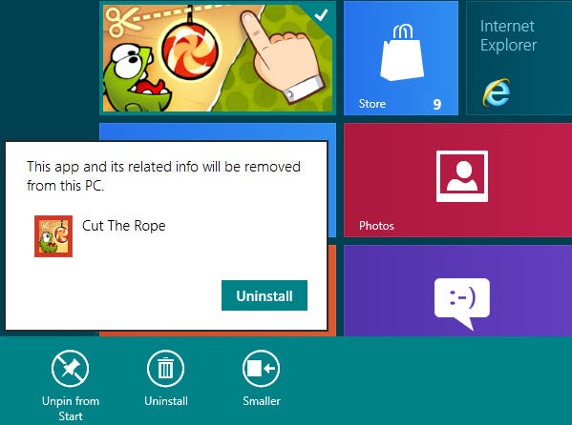Open the Store tile
Image resolution: width=572 pixels, height=425 pixels.
(401, 58)
